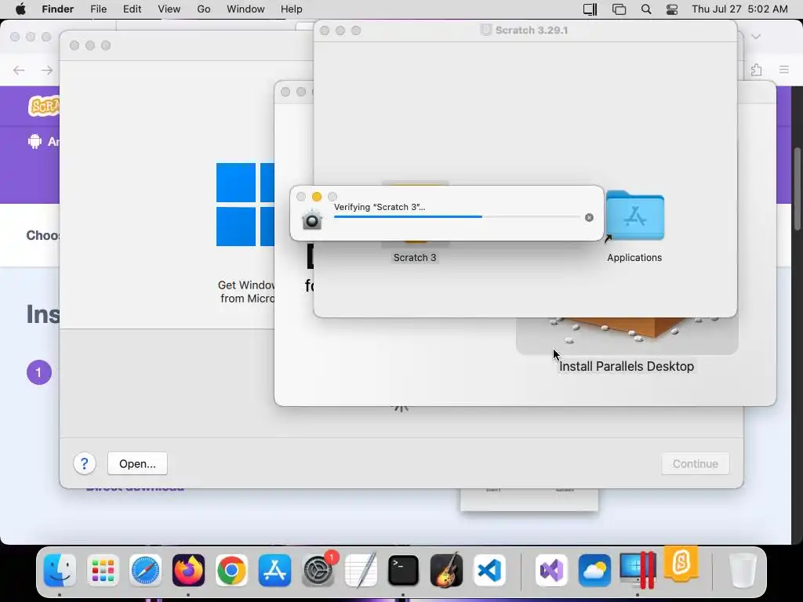This screenshot has width=803, height=602.
Task: Open Parallels Desktop dock icon
Action: [x=637, y=570]
